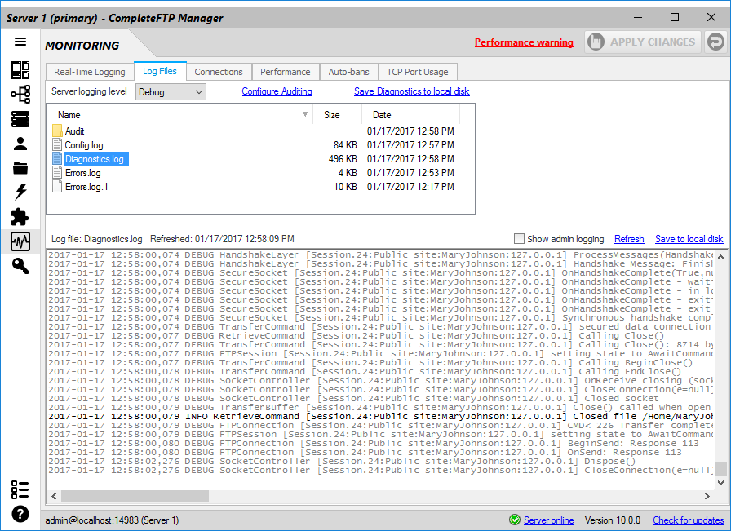This screenshot has height=531, width=731.
Task: Click the Refresh link
Action: (x=629, y=239)
